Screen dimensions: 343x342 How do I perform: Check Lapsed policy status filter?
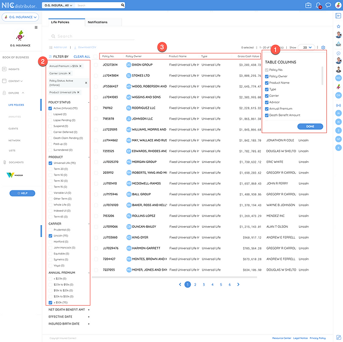coord(50,114)
